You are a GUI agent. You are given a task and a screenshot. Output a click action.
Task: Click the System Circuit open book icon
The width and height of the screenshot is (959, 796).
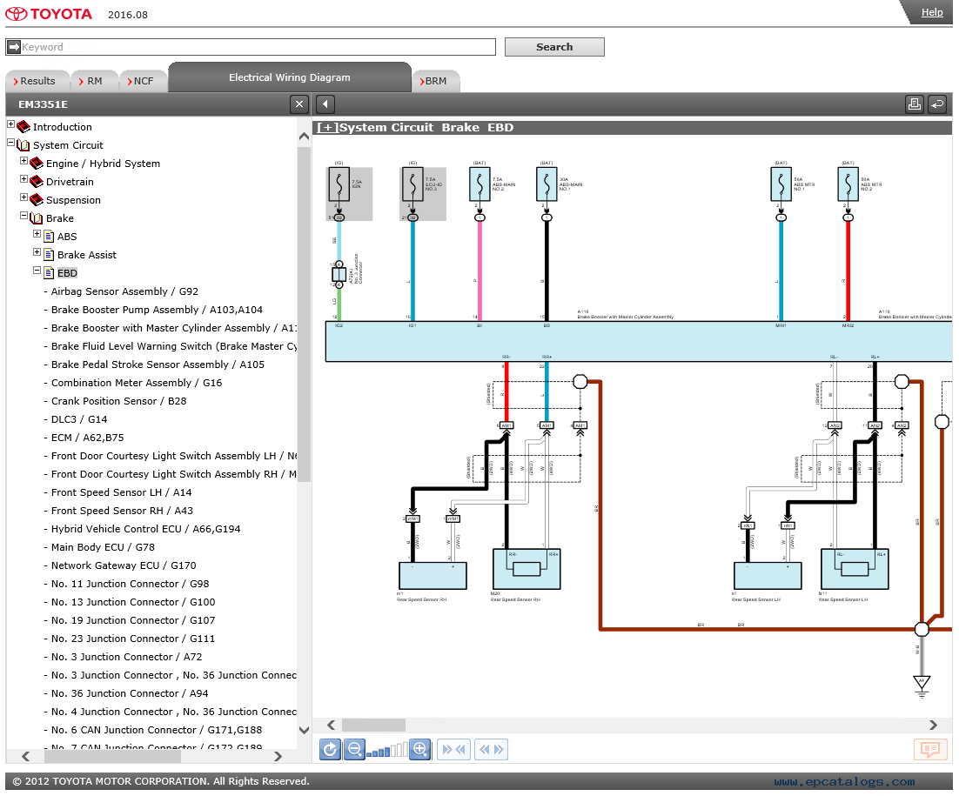23,145
